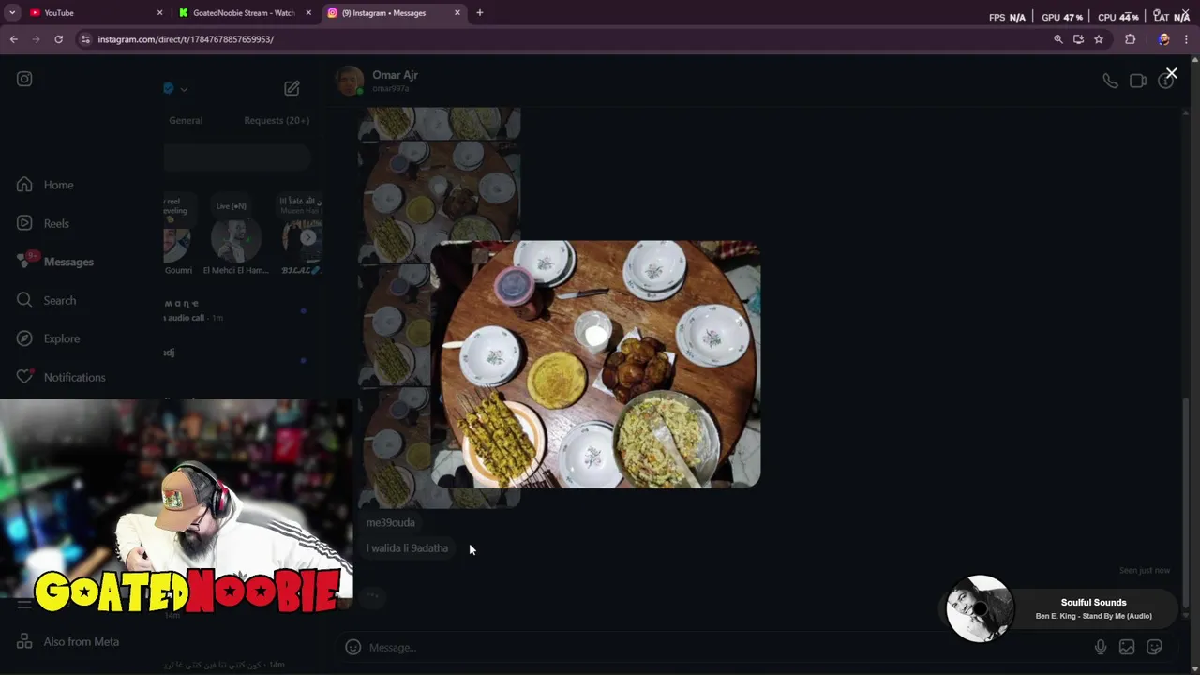The height and width of the screenshot is (675, 1200).
Task: Click the enlarged food table photo
Action: point(595,364)
